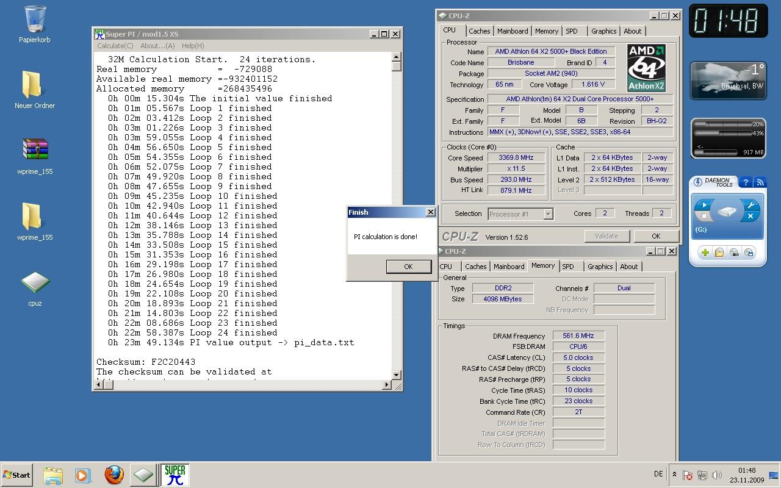
Task: Click the Daemon Tools remove drive X icon
Action: tap(750, 216)
